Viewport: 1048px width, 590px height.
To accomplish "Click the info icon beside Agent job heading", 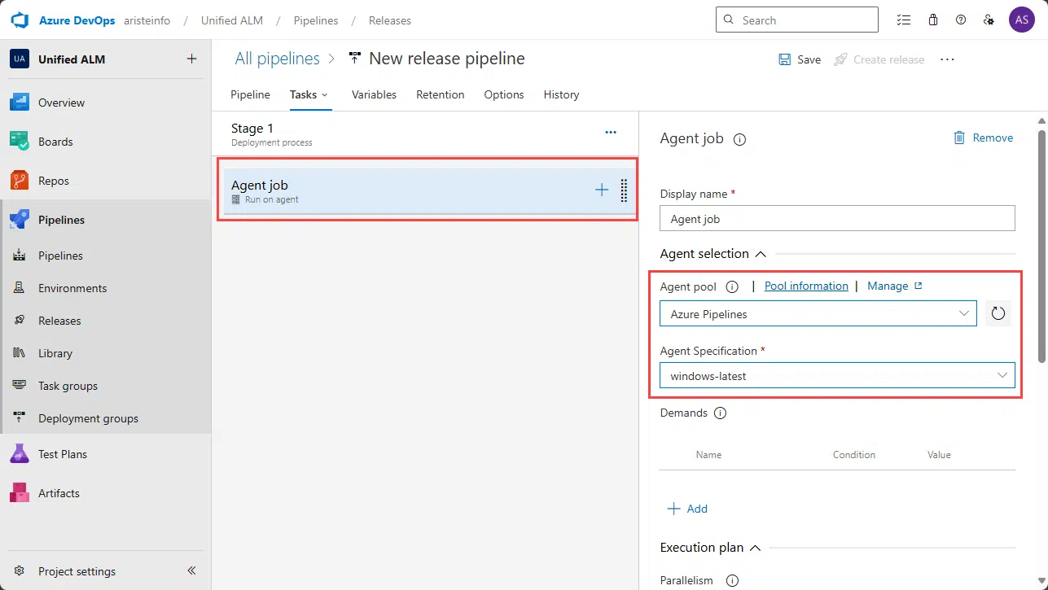I will [x=739, y=139].
